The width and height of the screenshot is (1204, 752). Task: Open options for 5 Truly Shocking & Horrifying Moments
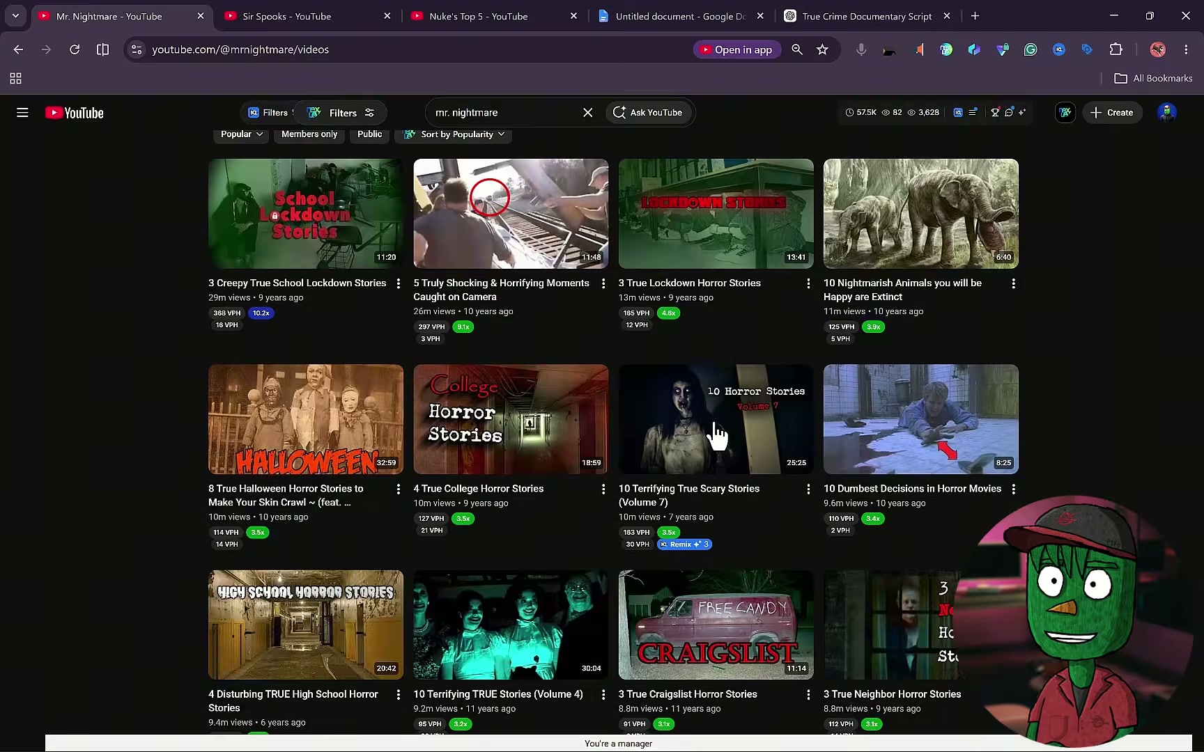(603, 283)
